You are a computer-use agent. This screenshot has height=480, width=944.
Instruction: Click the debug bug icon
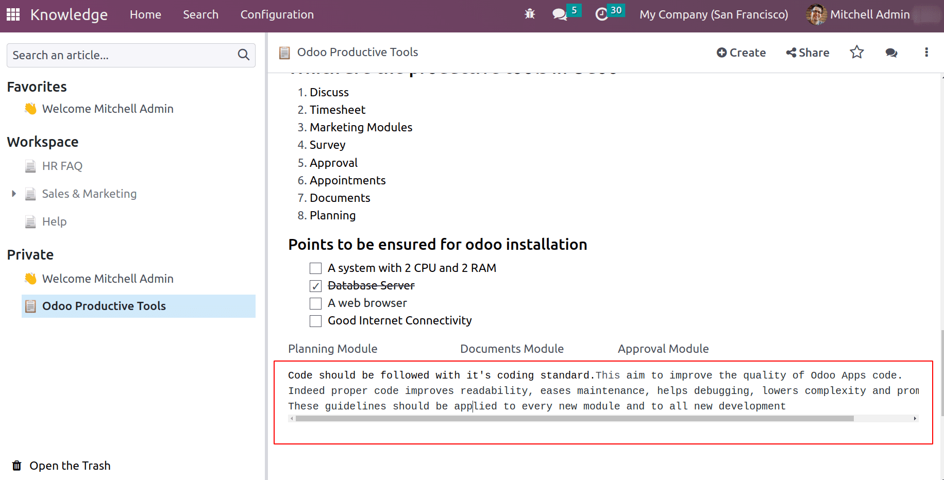pyautogui.click(x=530, y=14)
